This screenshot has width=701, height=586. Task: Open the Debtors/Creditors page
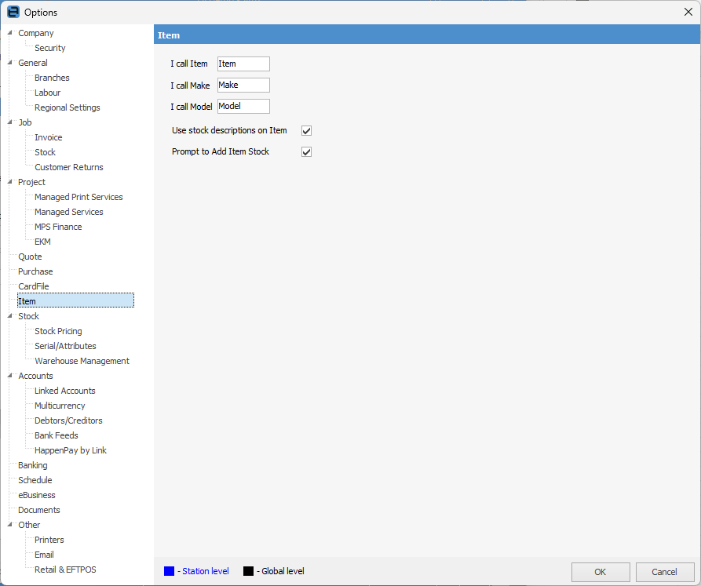tap(68, 420)
